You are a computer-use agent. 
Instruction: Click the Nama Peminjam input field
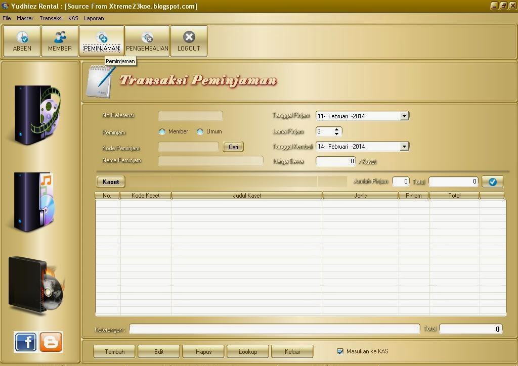pos(210,161)
